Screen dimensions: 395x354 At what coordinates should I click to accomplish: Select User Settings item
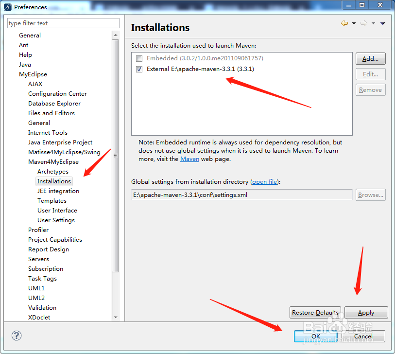pyautogui.click(x=56, y=220)
